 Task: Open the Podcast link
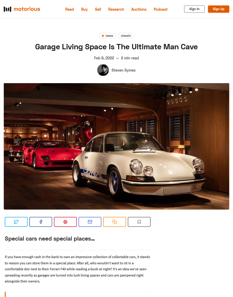tap(160, 9)
